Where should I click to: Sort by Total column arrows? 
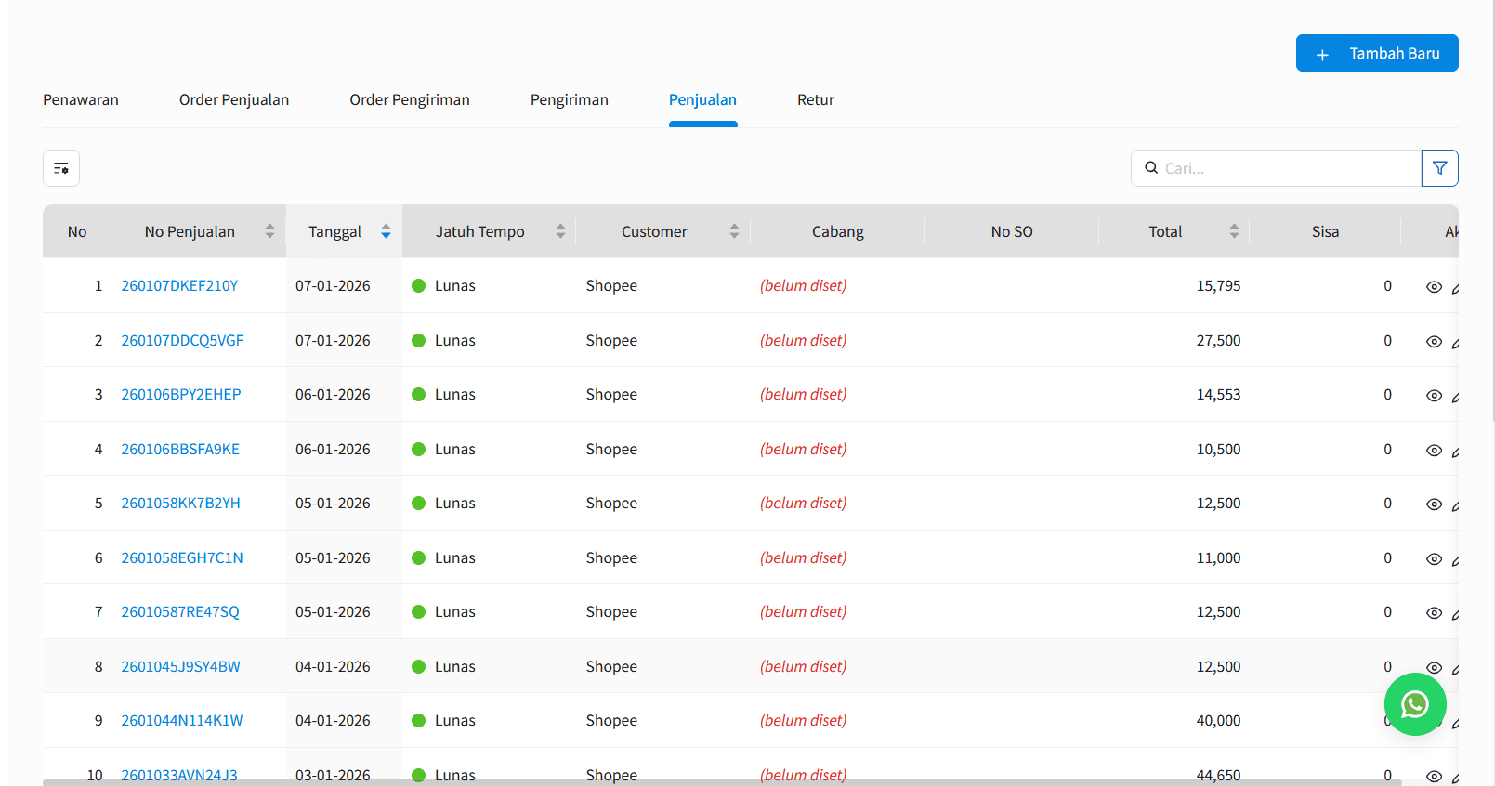pos(1234,231)
